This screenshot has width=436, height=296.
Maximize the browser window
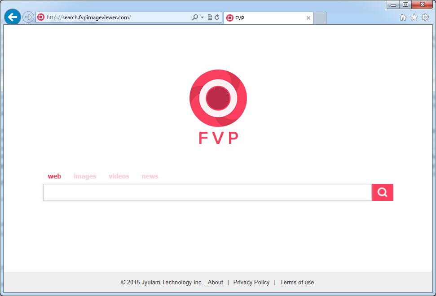click(405, 5)
